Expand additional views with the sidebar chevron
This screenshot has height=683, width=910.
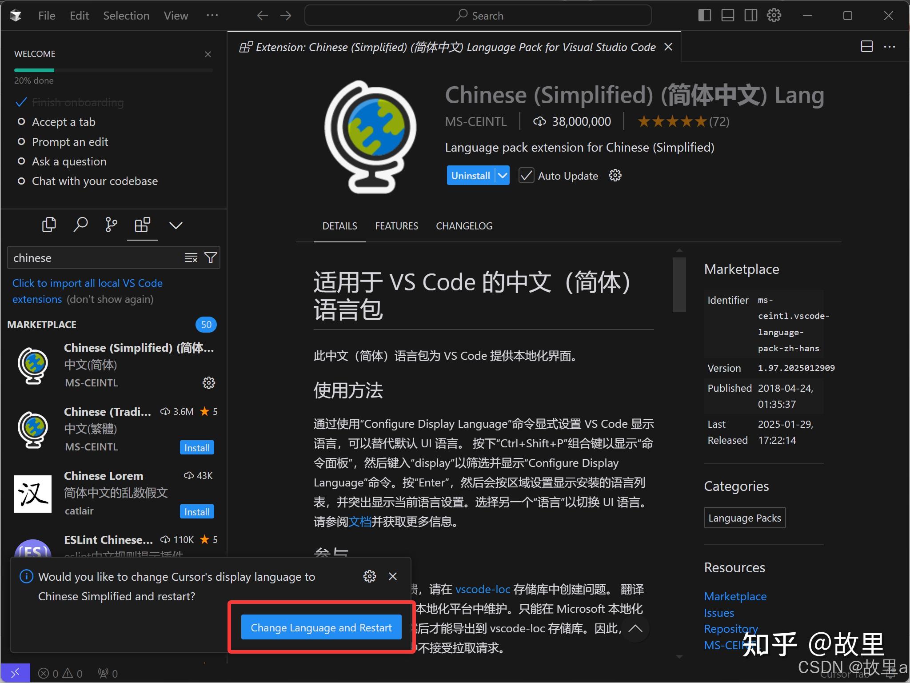pyautogui.click(x=175, y=225)
